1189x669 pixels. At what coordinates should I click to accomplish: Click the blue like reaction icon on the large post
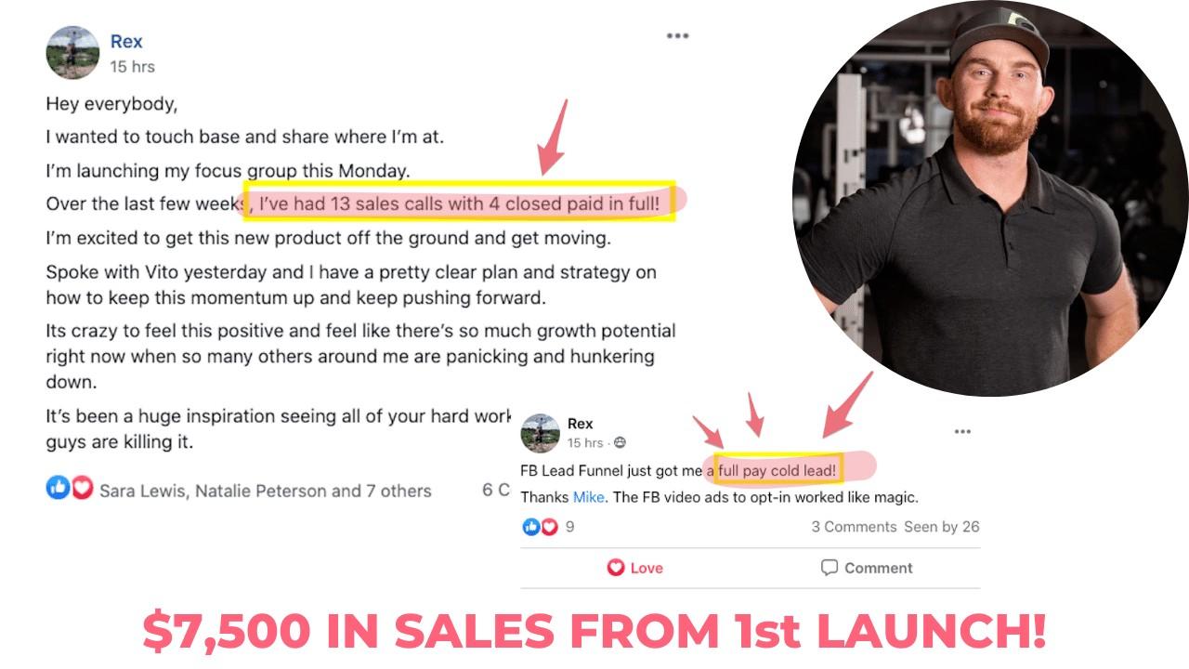(58, 488)
